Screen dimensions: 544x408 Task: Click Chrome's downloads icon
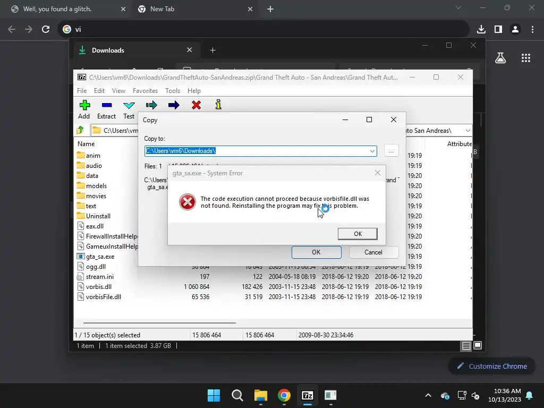[x=481, y=29]
